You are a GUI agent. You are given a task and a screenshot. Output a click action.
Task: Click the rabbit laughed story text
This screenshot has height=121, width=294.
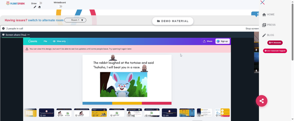pos(123,65)
